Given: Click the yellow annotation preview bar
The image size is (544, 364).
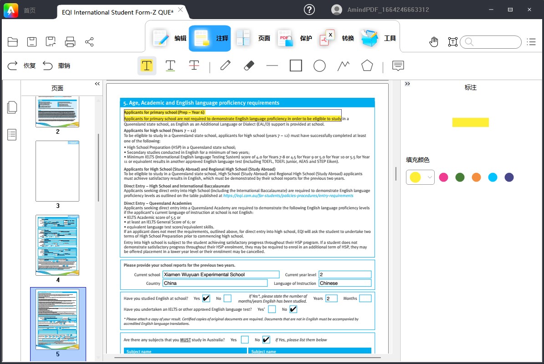Looking at the screenshot, I should 471,122.
